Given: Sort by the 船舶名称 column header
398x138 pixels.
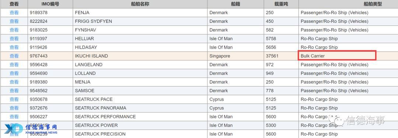Looking at the screenshot, I should coord(140,4).
